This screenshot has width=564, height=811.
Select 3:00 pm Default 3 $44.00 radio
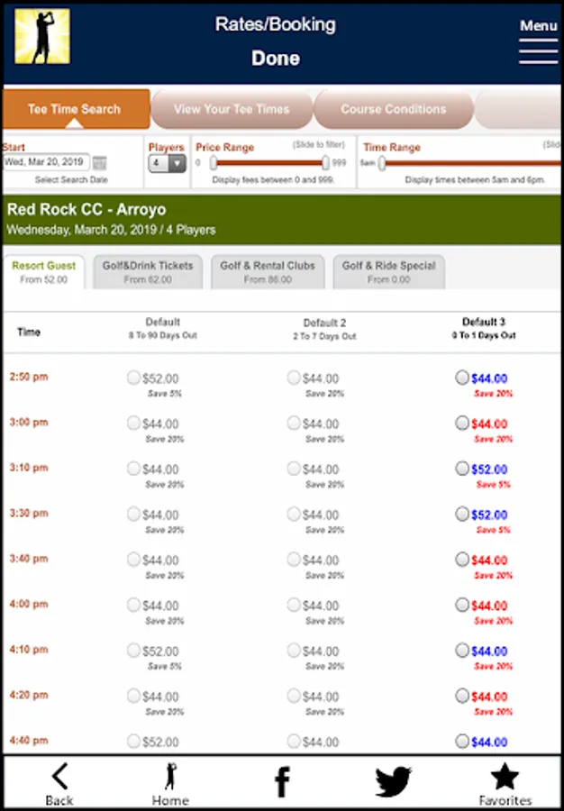pos(462,424)
